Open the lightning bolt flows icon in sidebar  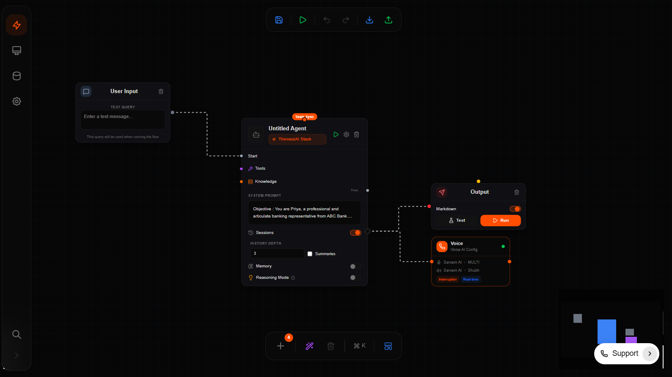(x=16, y=25)
